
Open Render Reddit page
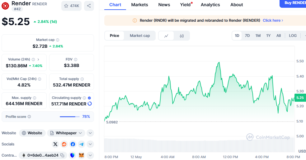point(64,144)
